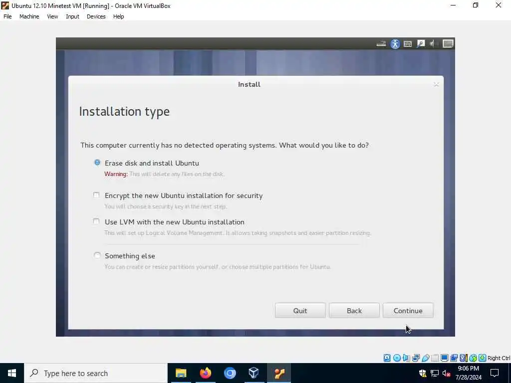Open VirtualBox Manager from the taskbar
Screen dimensions: 511x383
pyautogui.click(x=254, y=373)
